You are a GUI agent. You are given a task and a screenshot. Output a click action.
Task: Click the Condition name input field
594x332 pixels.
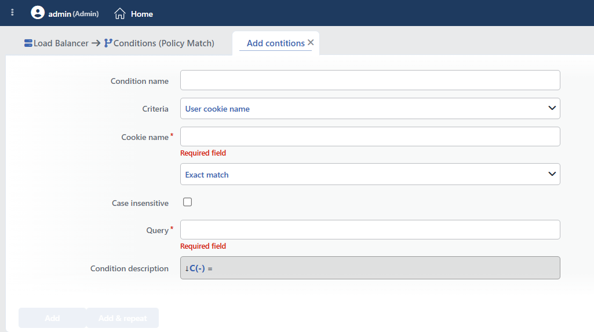click(370, 80)
